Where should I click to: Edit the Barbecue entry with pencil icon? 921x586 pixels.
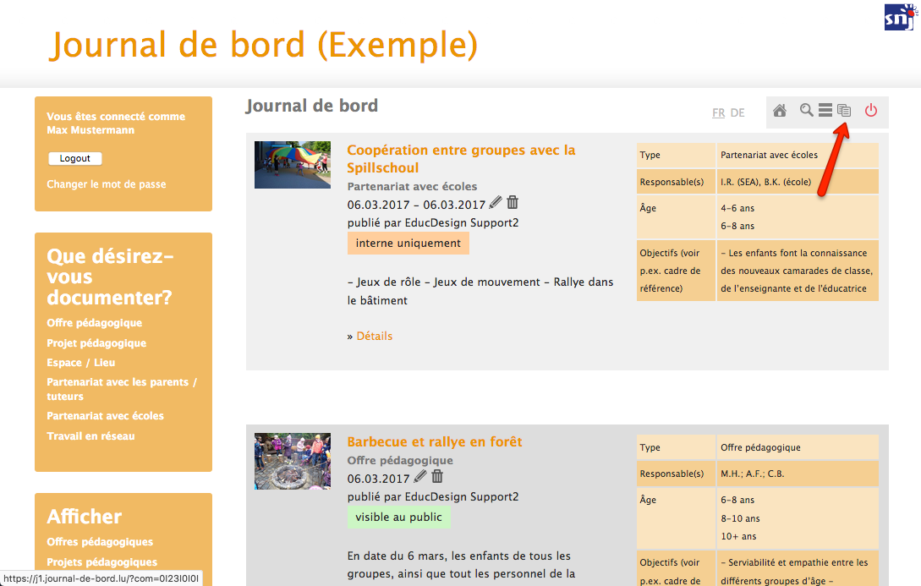pos(420,477)
